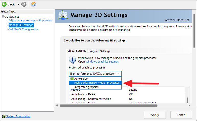
Task: Click the Back text label
Action: (x=11, y=4)
